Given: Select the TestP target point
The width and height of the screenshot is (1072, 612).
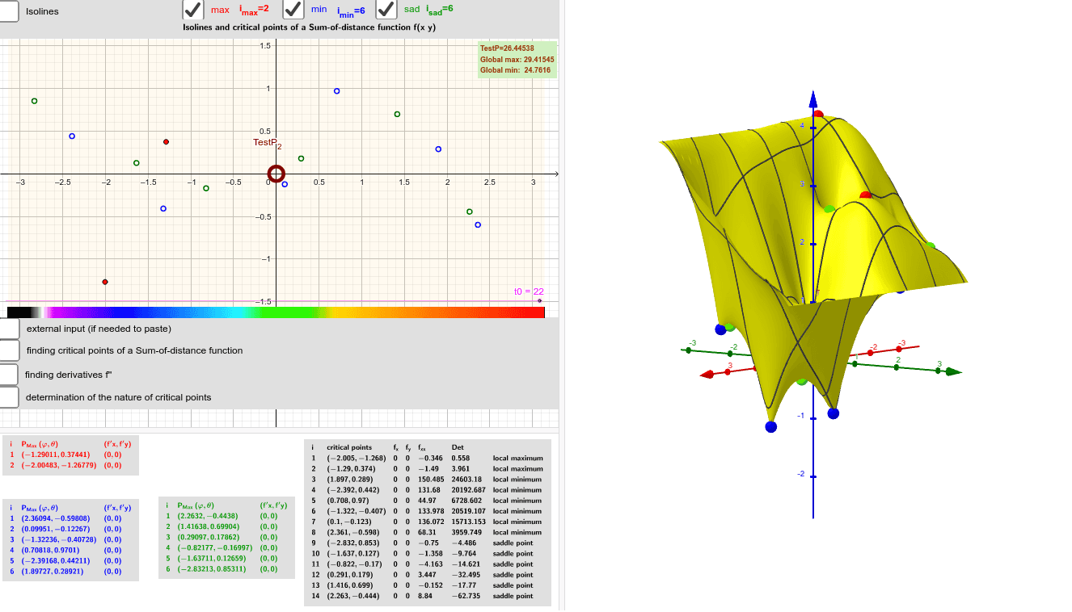Looking at the screenshot, I should [x=276, y=174].
